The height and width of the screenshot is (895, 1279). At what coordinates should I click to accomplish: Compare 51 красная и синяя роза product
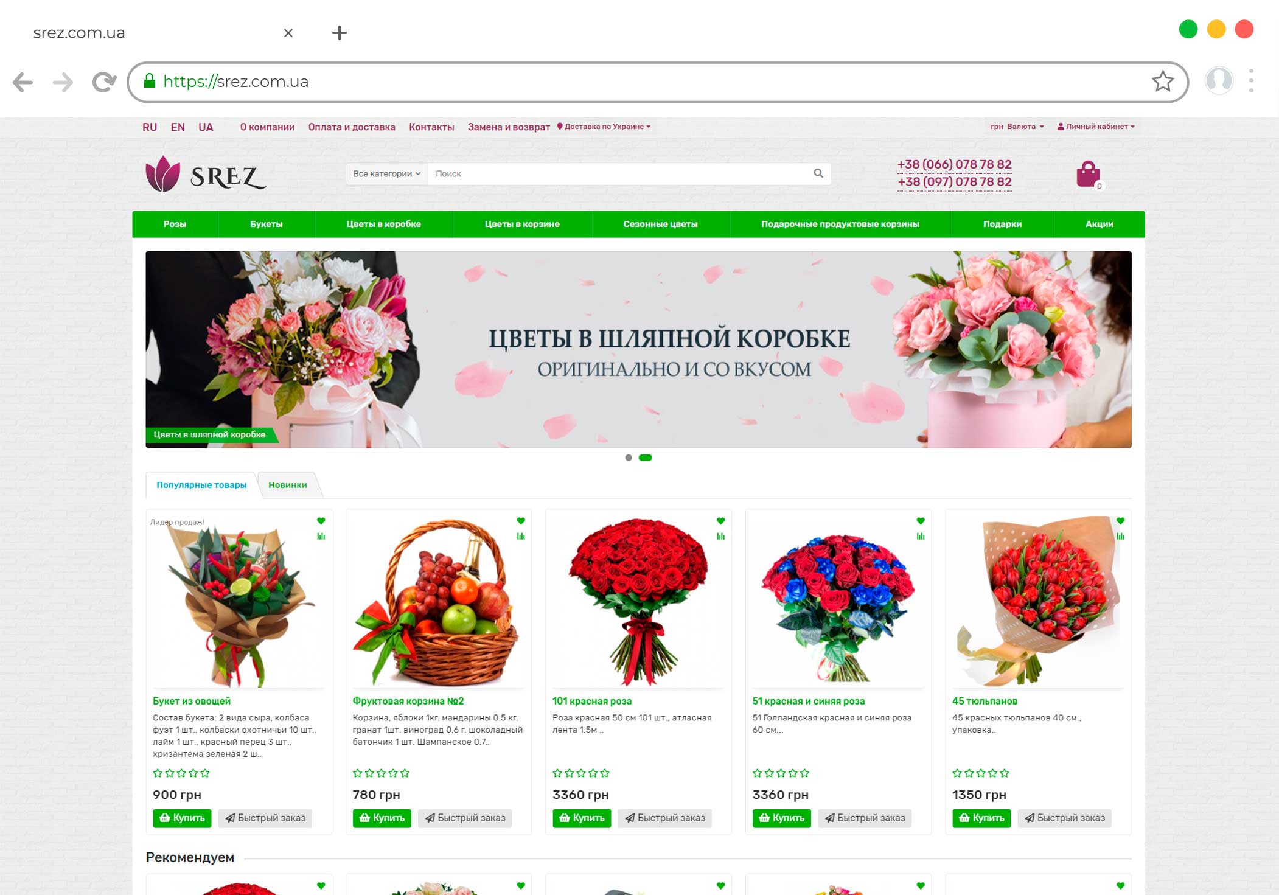point(921,536)
